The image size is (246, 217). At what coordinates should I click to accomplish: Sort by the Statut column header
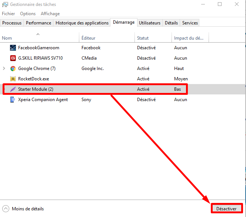[x=153, y=38]
